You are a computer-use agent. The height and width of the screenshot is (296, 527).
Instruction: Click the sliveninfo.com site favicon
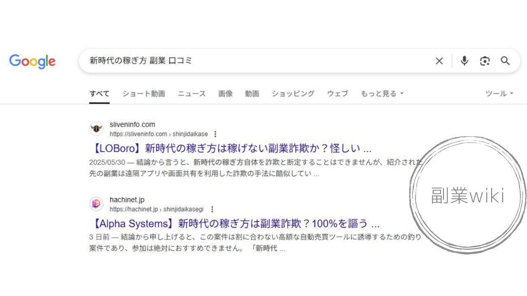click(96, 129)
